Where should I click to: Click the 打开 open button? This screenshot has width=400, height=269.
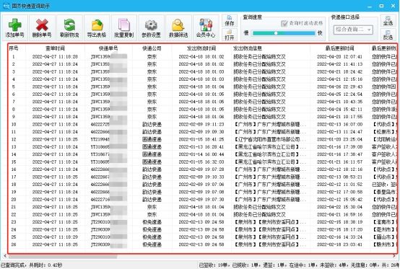(x=230, y=35)
